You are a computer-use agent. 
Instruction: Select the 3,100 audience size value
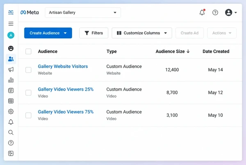click(172, 115)
